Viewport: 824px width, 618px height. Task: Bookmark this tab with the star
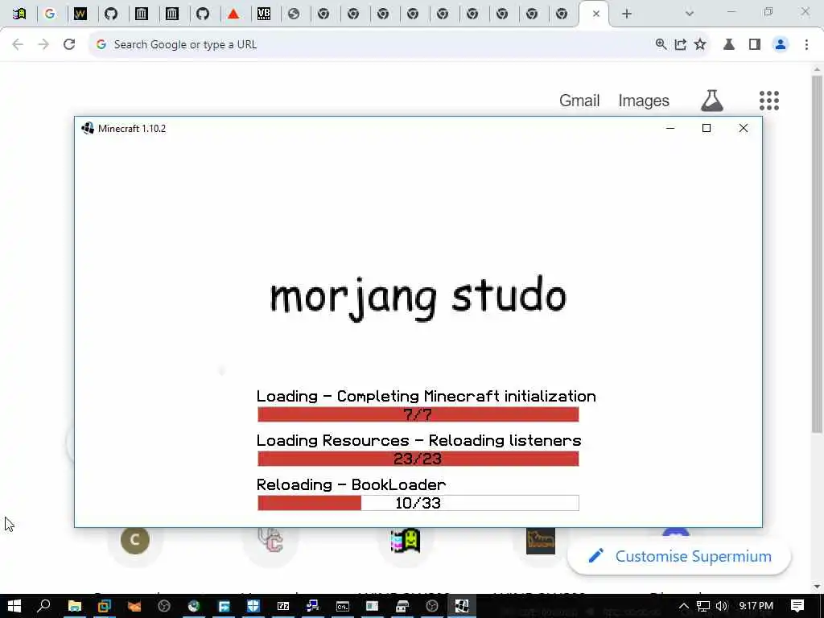point(700,45)
